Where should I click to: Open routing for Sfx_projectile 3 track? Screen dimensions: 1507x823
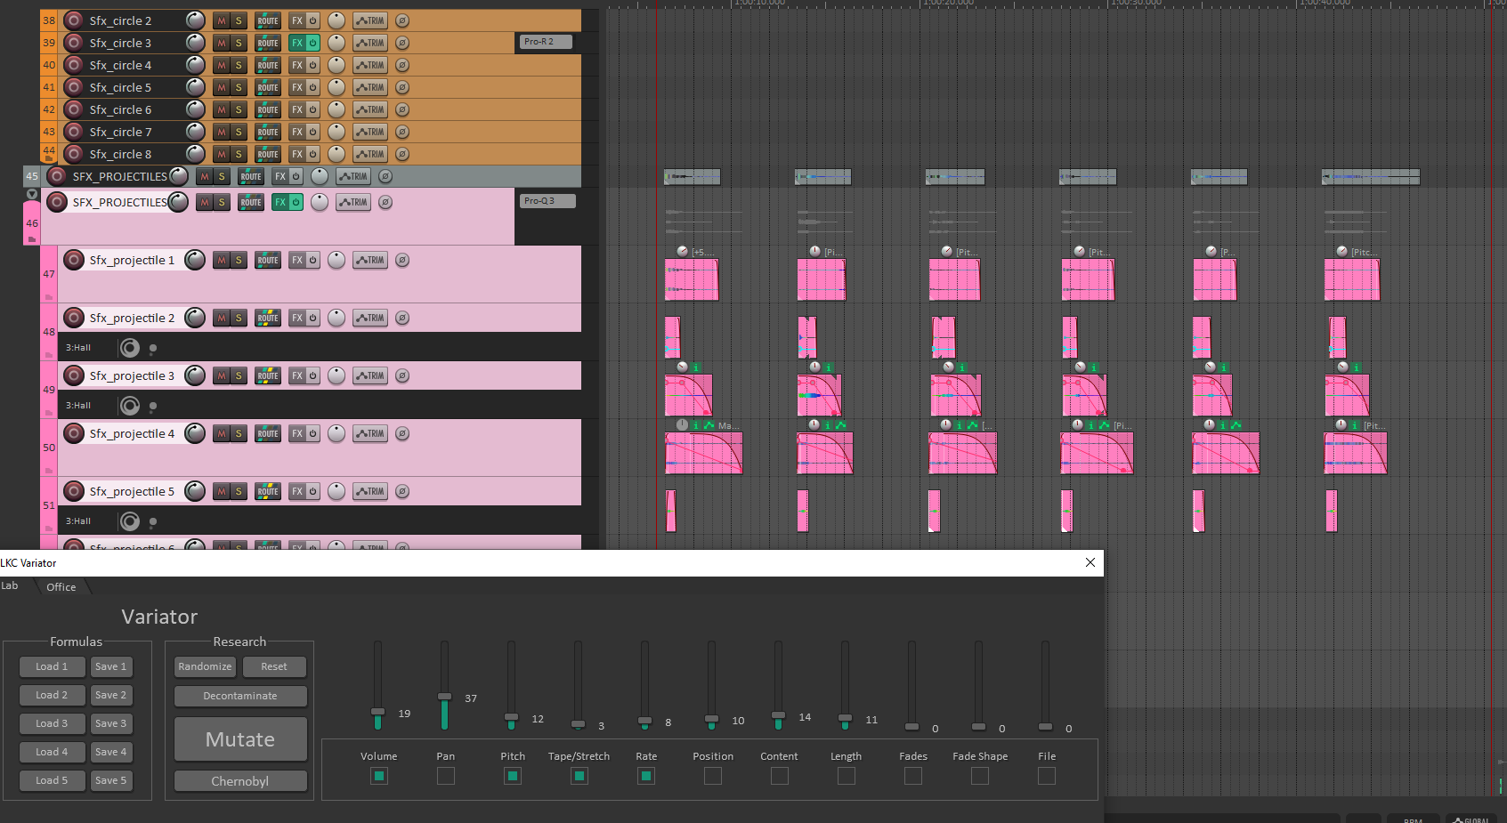tap(268, 375)
